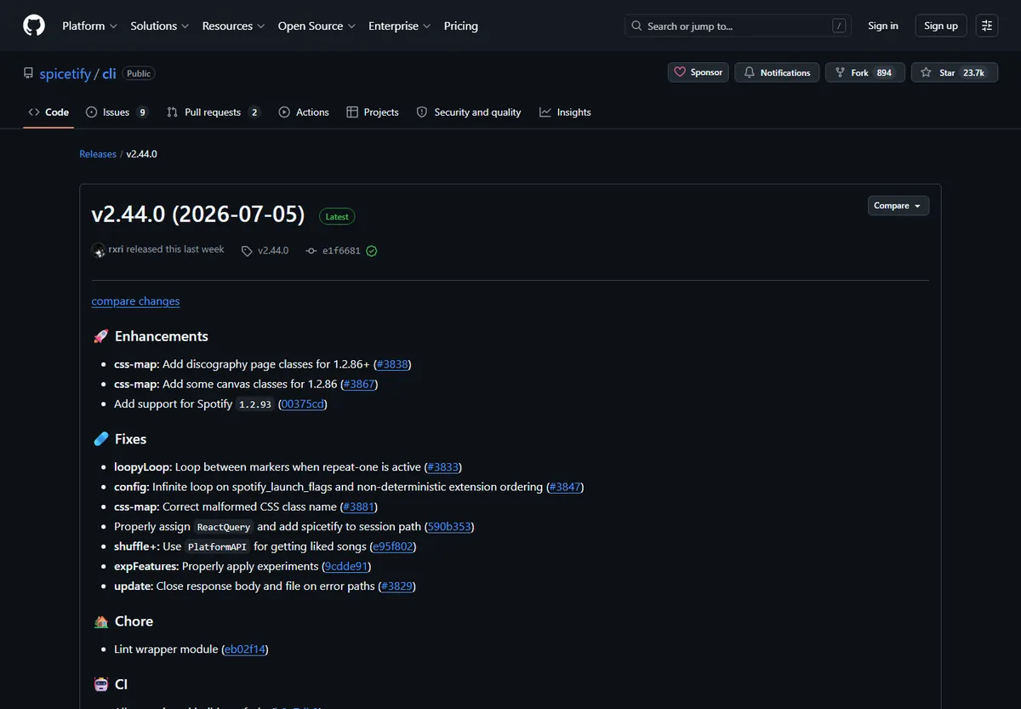
Task: Open pull request #3838
Action: [x=392, y=364]
